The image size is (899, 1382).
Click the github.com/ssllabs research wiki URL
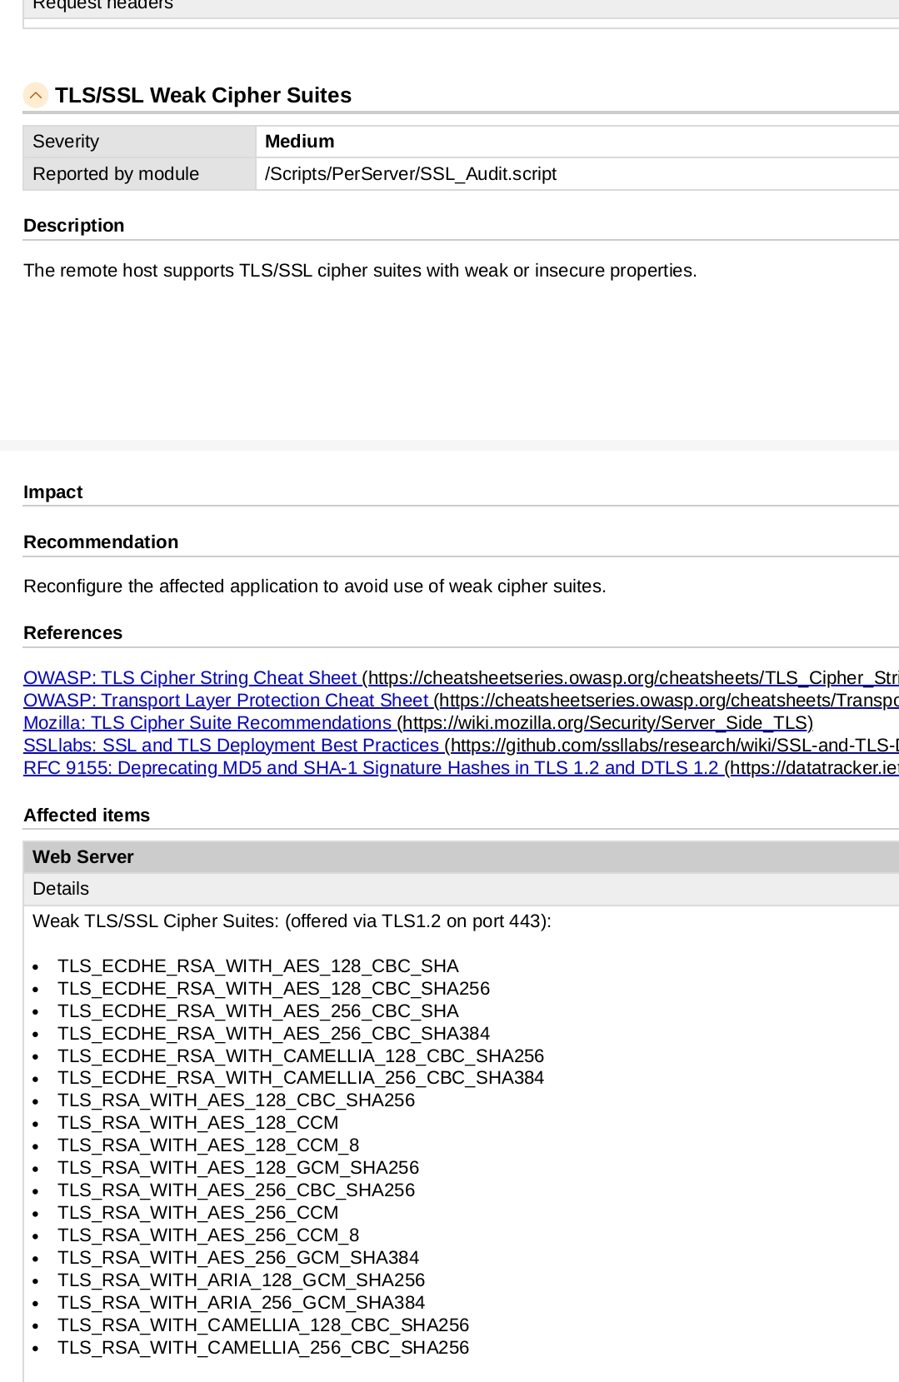click(x=673, y=746)
